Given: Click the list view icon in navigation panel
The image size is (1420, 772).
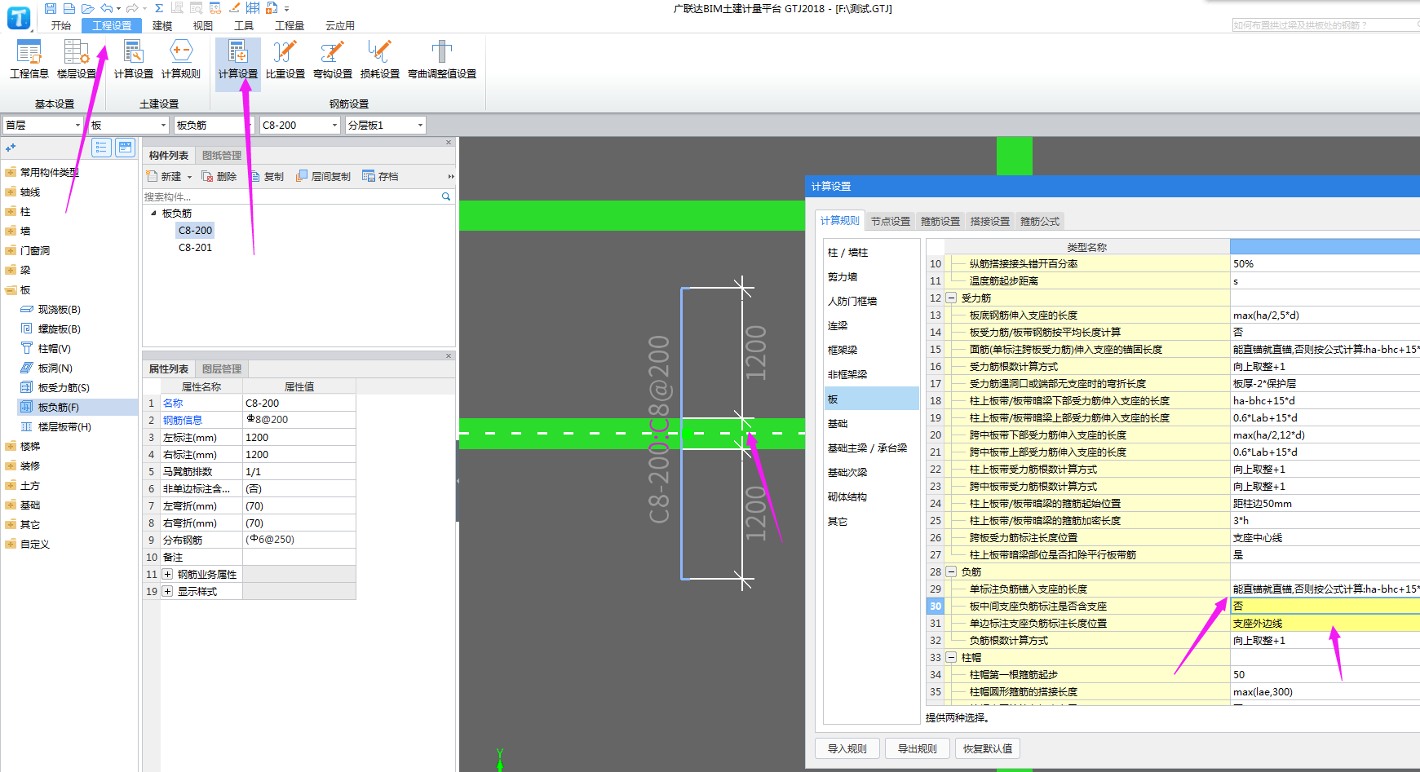Looking at the screenshot, I should 101,148.
